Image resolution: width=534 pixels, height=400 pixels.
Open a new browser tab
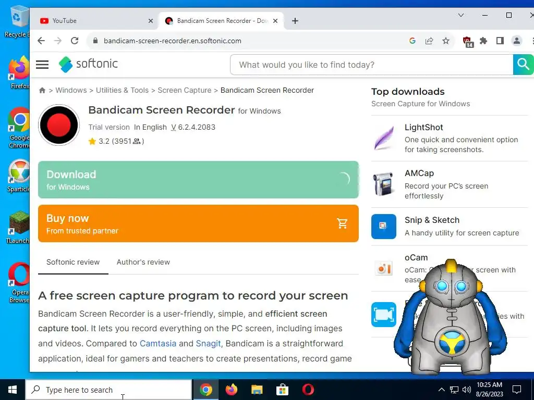[x=295, y=21]
